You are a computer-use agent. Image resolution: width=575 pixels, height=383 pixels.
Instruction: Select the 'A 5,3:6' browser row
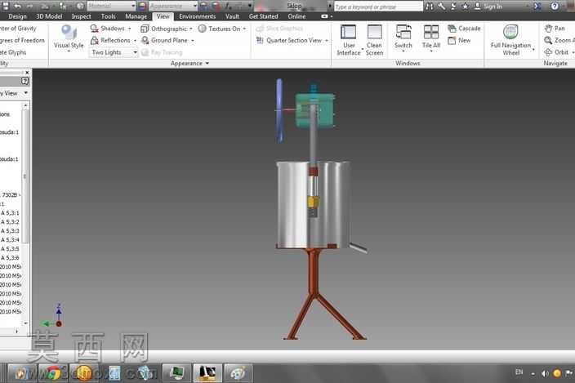pos(11,258)
